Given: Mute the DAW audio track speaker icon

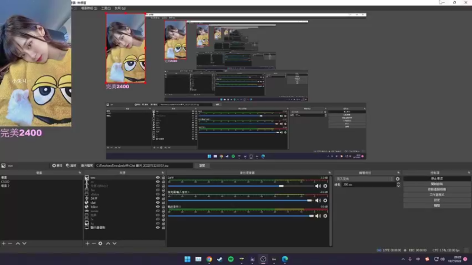Looking at the screenshot, I should point(318,186).
